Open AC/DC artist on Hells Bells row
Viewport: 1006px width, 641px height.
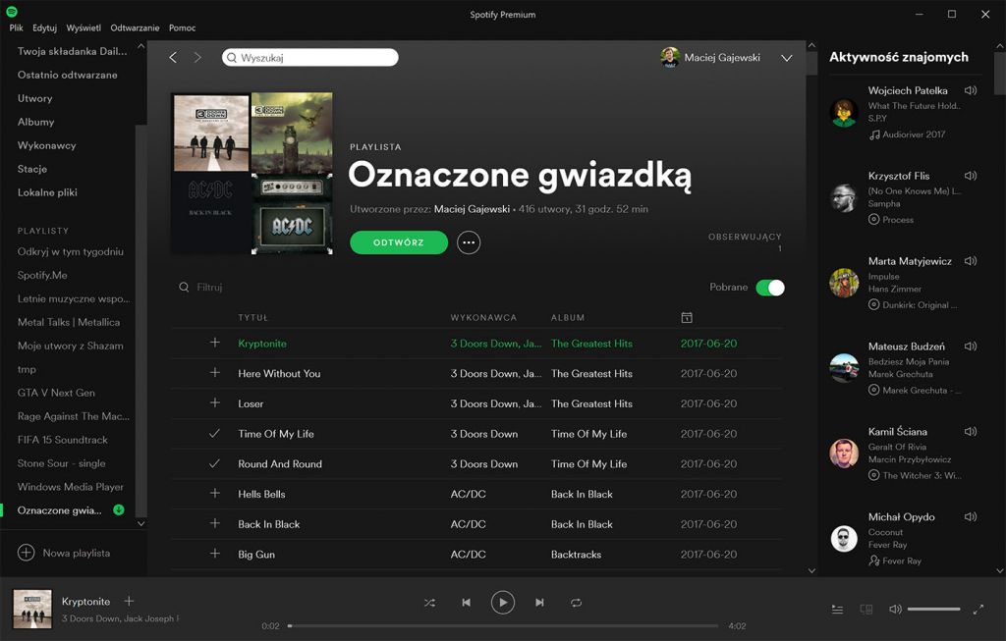pos(468,494)
